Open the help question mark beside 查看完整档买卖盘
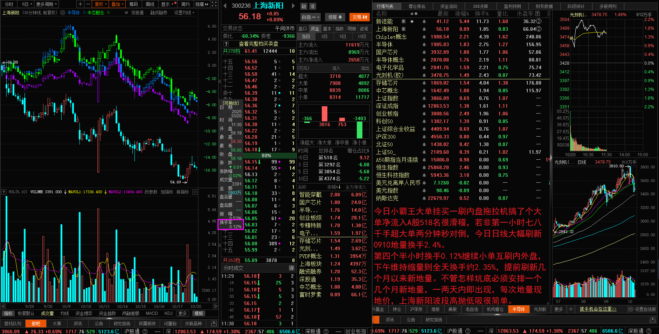 (x=226, y=44)
